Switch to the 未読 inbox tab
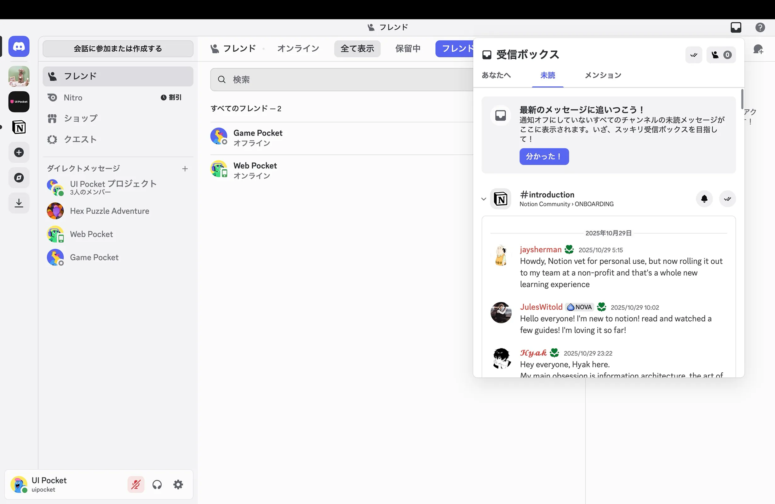This screenshot has height=504, width=775. [548, 75]
